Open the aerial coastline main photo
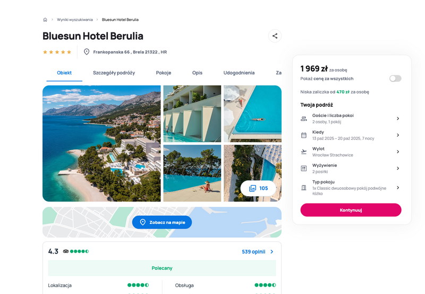This screenshot has width=425, height=294. (101, 144)
